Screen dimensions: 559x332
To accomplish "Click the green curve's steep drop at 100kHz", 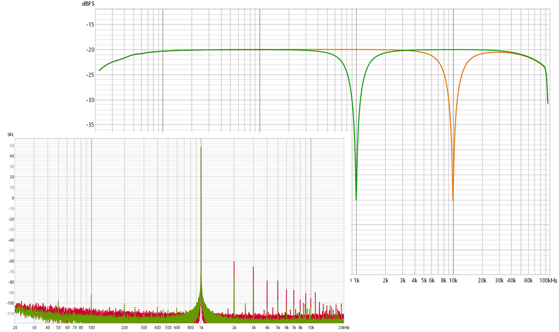I will [x=547, y=95].
